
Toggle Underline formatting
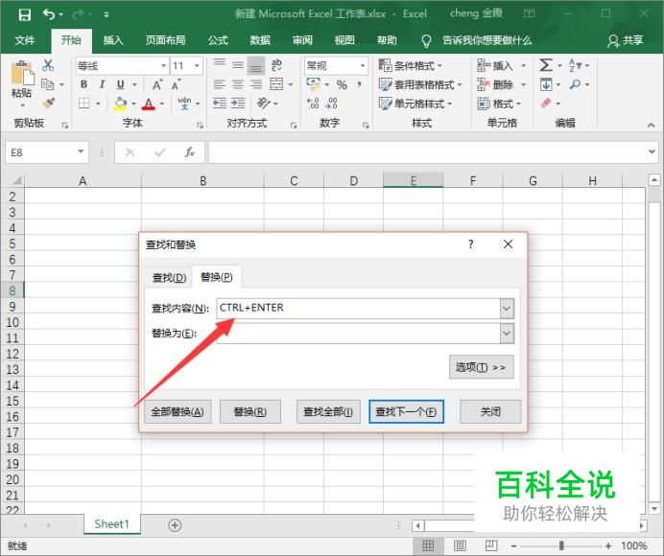(x=121, y=84)
